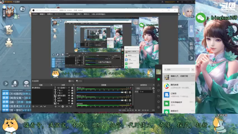238x134 pixels.
Task: Open WeChat settings gear icon
Action: (x=159, y=107)
